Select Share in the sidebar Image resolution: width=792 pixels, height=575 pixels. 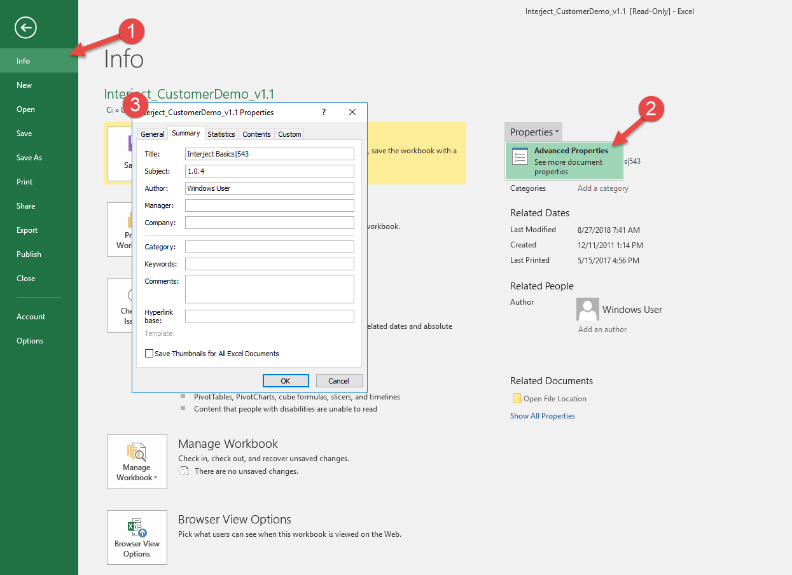(39, 206)
